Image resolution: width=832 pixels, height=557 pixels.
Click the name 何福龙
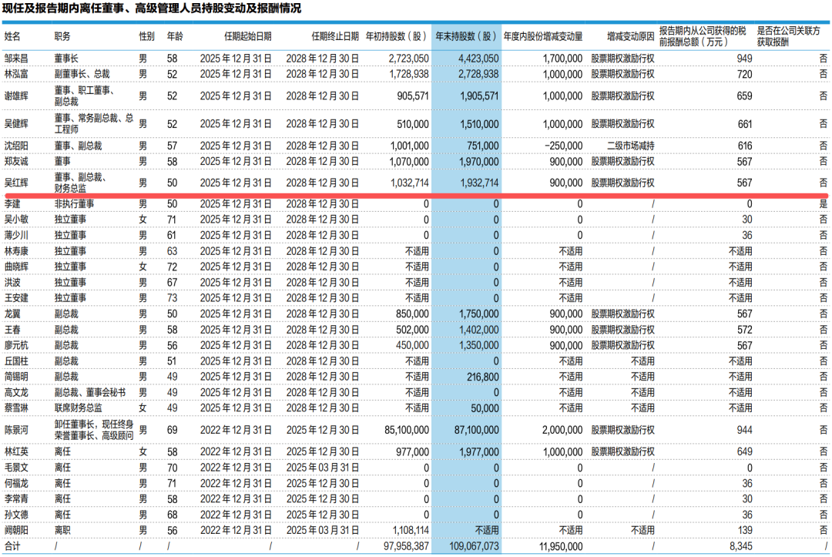16,483
